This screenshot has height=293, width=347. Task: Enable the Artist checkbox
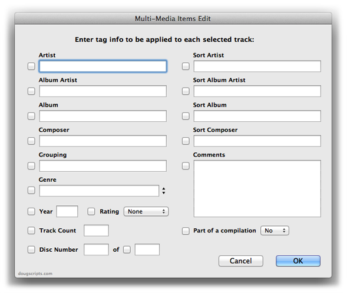pyautogui.click(x=31, y=66)
